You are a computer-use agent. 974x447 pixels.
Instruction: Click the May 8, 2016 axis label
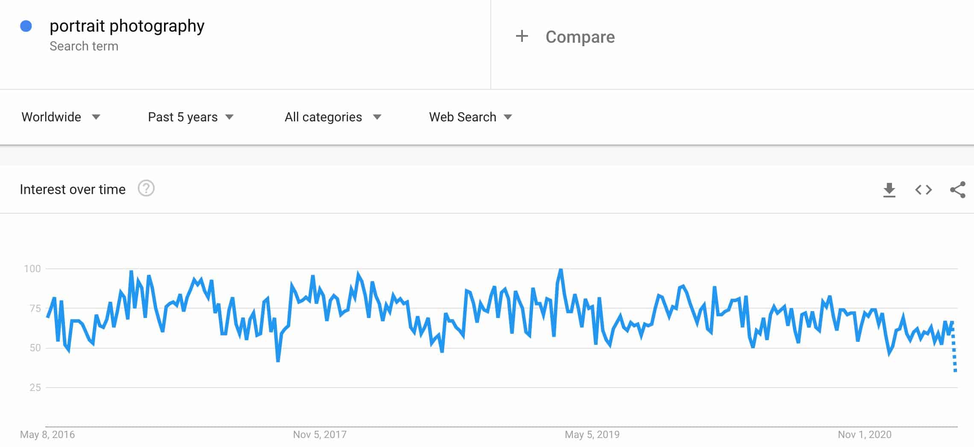(x=47, y=435)
